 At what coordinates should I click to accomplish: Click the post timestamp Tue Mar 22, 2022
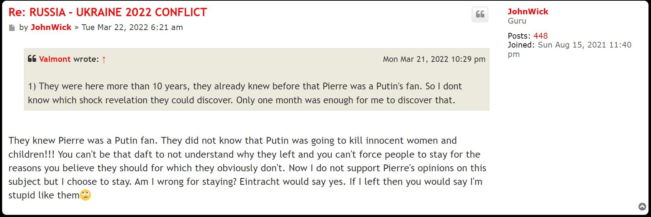pyautogui.click(x=132, y=28)
